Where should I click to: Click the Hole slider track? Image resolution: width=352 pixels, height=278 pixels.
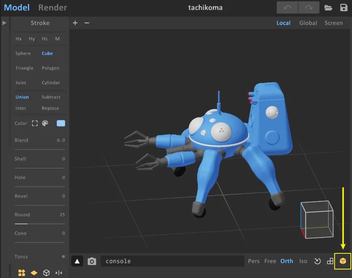[40, 187]
